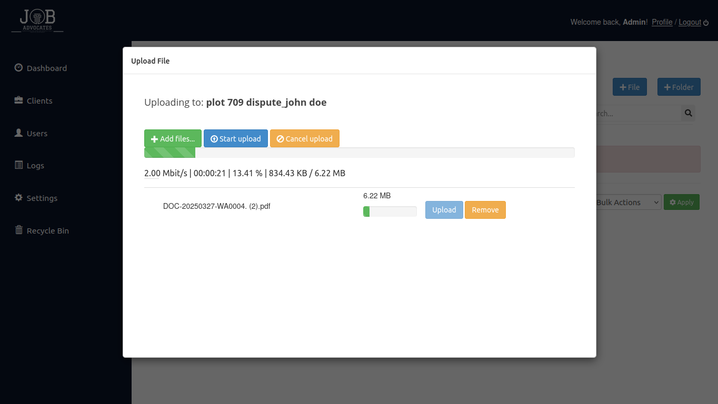Open the Profile link in header

[662, 22]
